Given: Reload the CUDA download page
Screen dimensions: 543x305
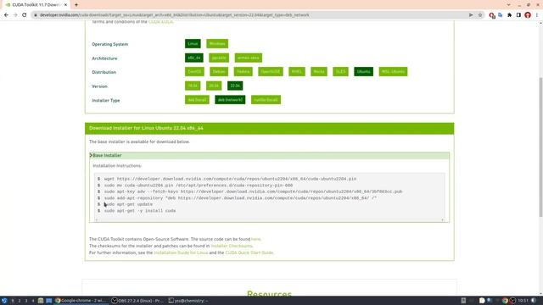Looking at the screenshot, I should pos(25,15).
